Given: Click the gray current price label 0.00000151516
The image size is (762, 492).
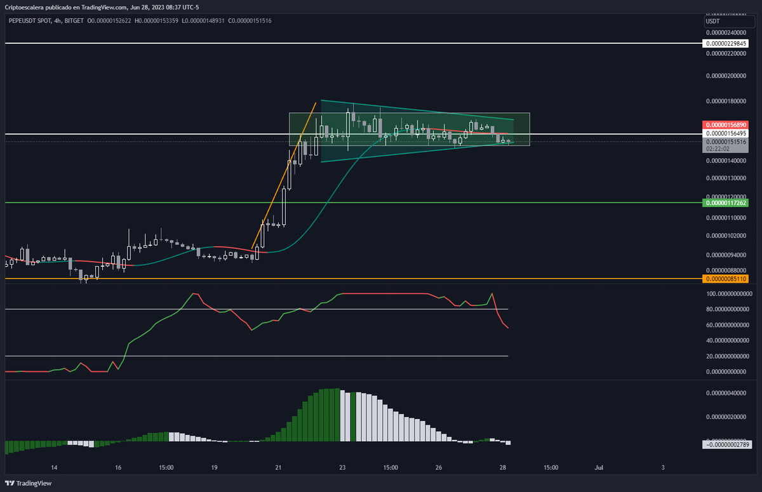Looking at the screenshot, I should tap(726, 142).
